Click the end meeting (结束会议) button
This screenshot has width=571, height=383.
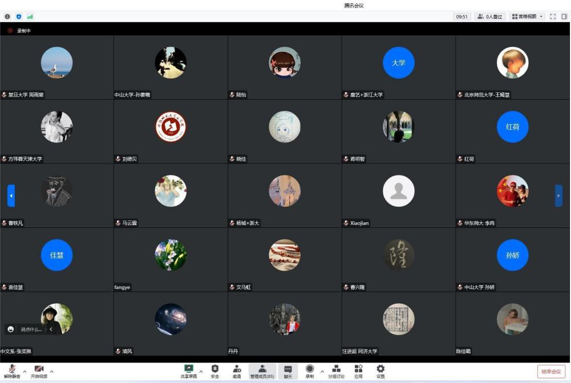(551, 372)
